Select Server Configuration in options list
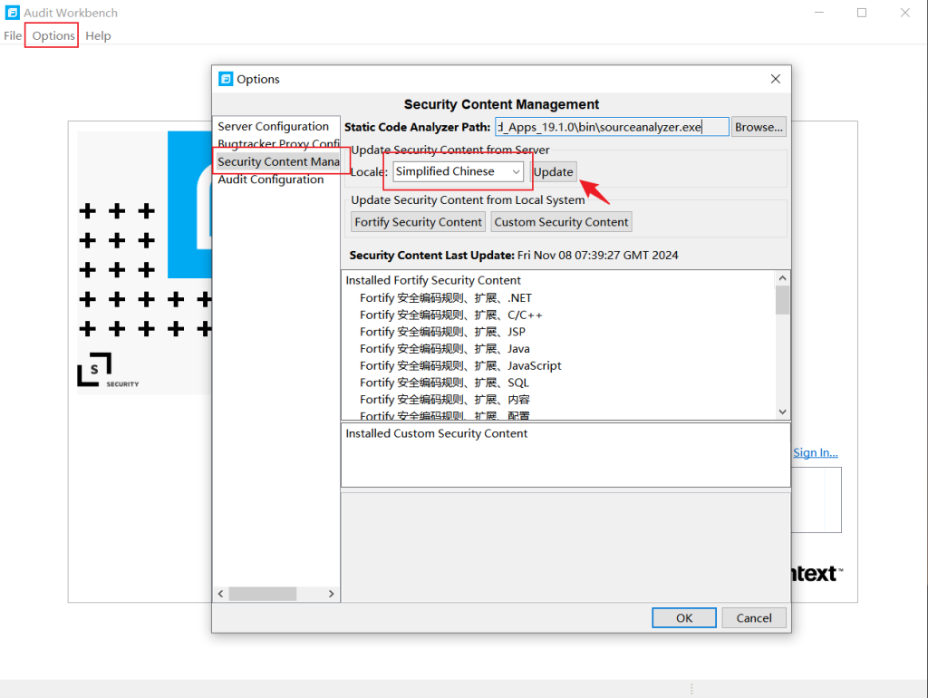The width and height of the screenshot is (928, 698). pyautogui.click(x=273, y=126)
